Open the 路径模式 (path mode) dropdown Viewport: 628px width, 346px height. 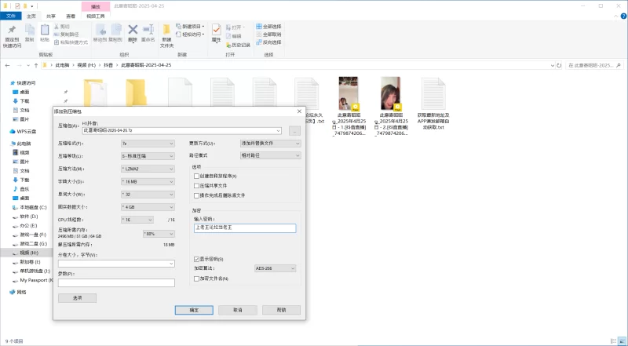270,156
